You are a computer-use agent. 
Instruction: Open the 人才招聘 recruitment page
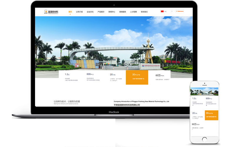click(134, 12)
